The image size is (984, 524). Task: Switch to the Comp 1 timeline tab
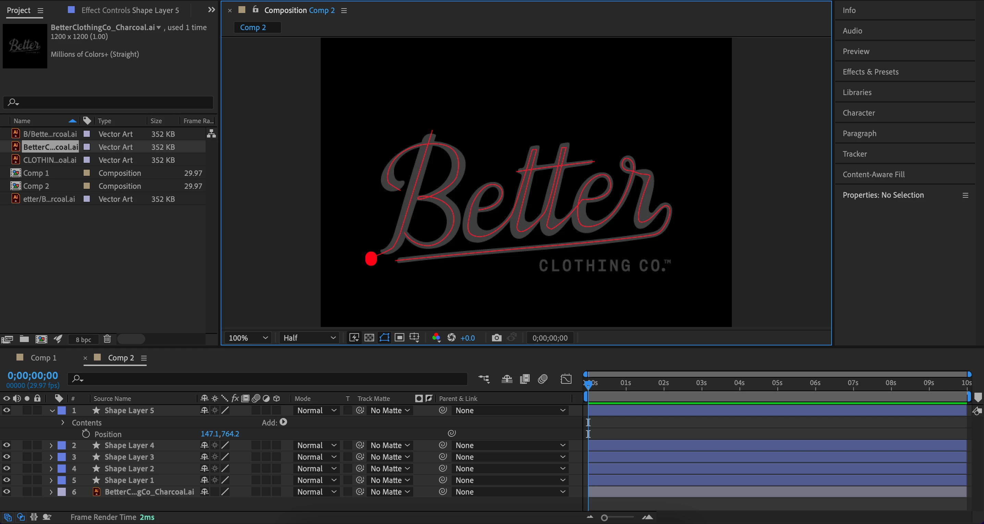(x=43, y=358)
